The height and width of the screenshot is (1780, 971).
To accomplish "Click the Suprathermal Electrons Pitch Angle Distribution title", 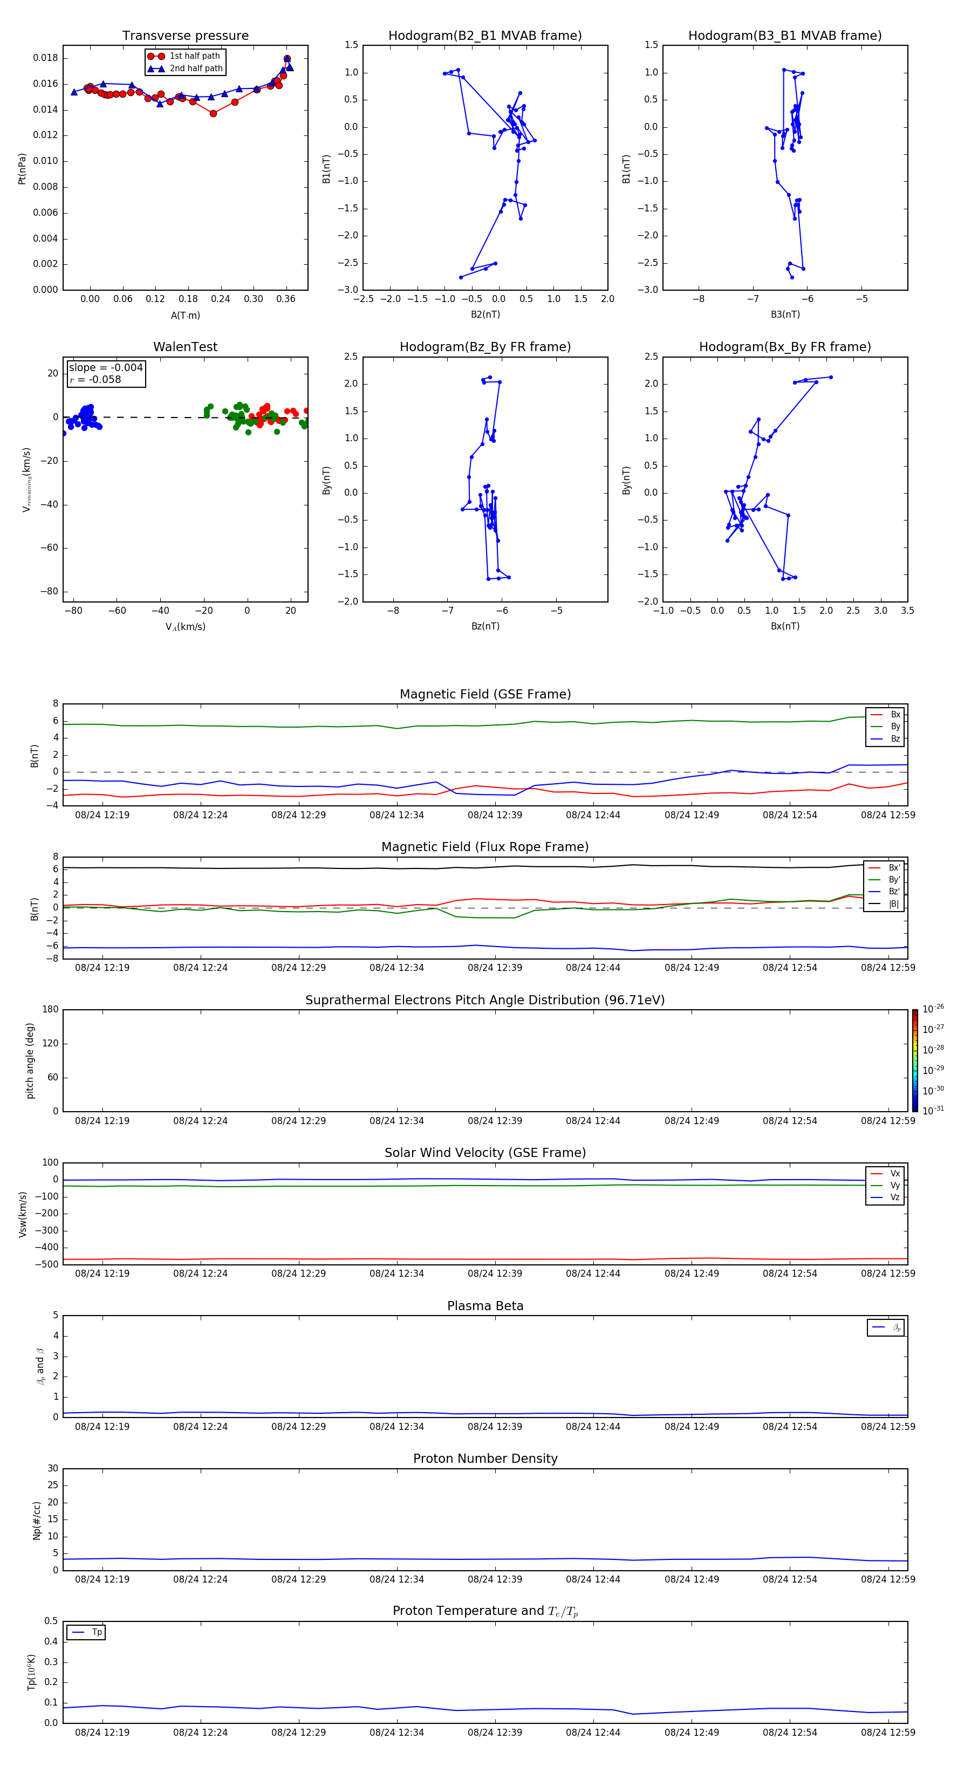I will click(x=485, y=1001).
